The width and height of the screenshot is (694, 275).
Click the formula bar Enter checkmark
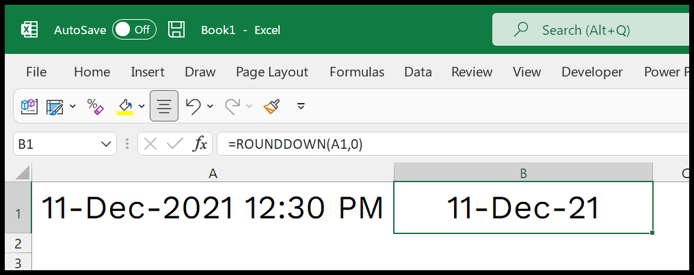(x=175, y=144)
